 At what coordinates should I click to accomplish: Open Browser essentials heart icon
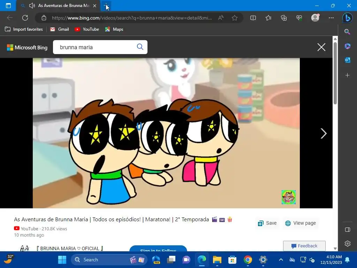pos(299,18)
